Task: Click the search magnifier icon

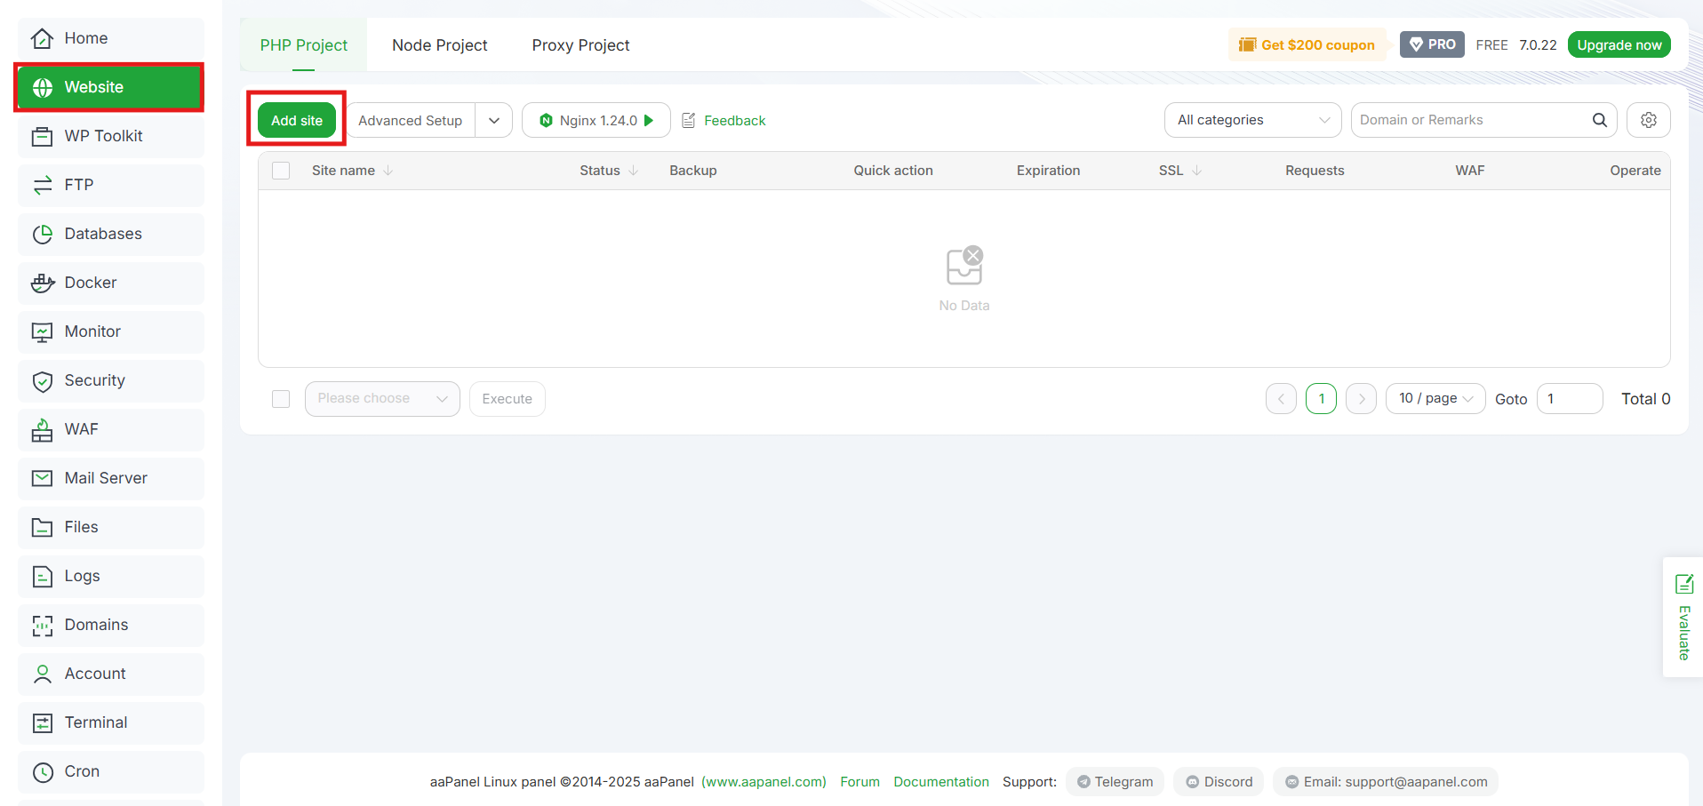Action: [1599, 120]
